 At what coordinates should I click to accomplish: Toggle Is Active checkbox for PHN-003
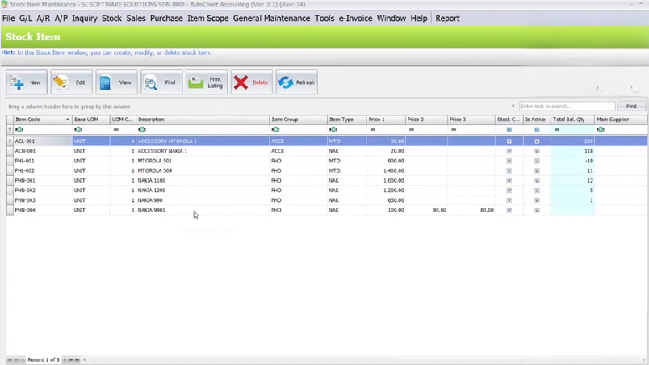pos(537,200)
